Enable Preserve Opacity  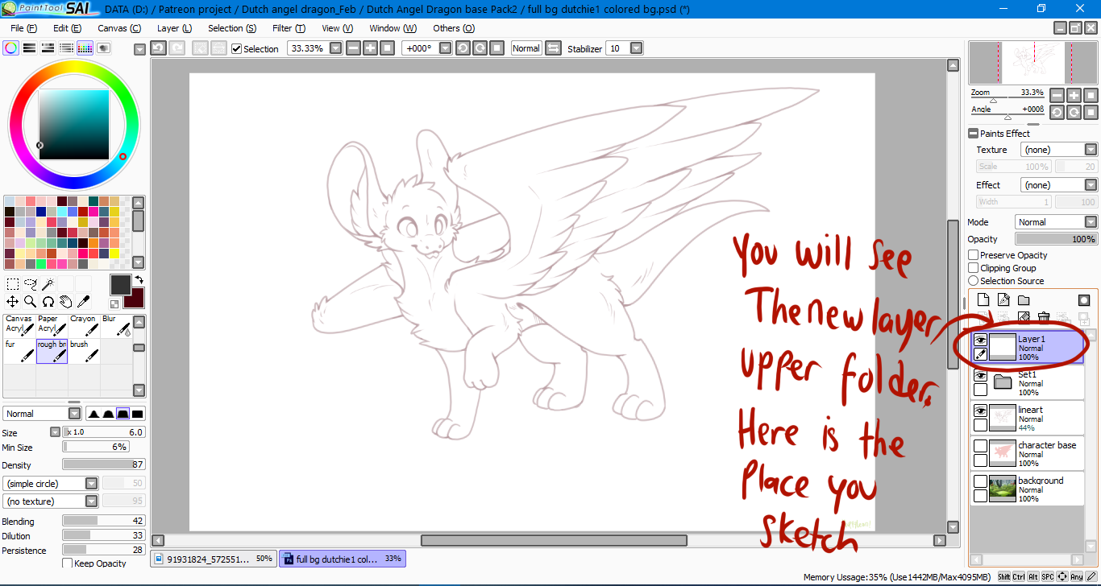tap(974, 255)
